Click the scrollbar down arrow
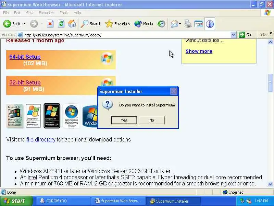This screenshot has height=206, width=274. pos(270,184)
